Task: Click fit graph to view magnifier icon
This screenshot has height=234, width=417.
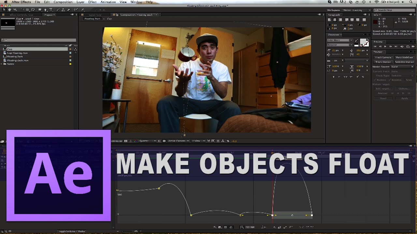Action: (242, 227)
